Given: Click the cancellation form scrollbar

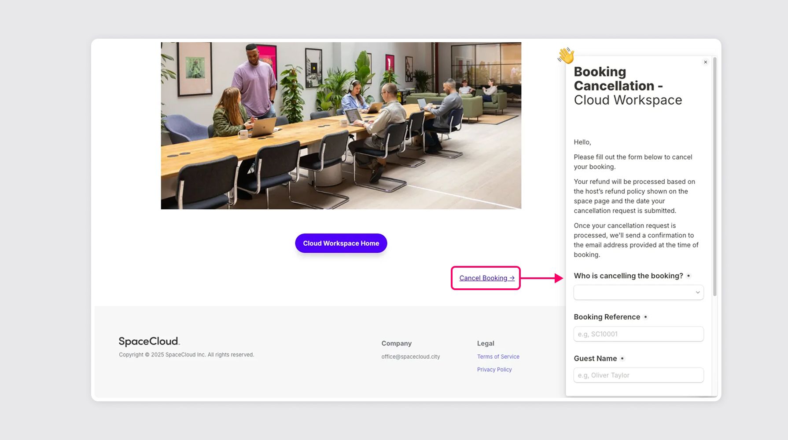Looking at the screenshot, I should click(715, 177).
